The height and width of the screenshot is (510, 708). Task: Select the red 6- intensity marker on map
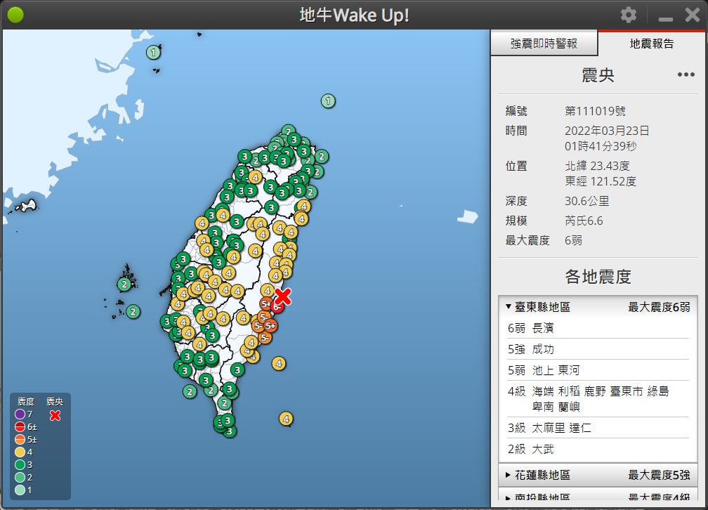click(277, 306)
